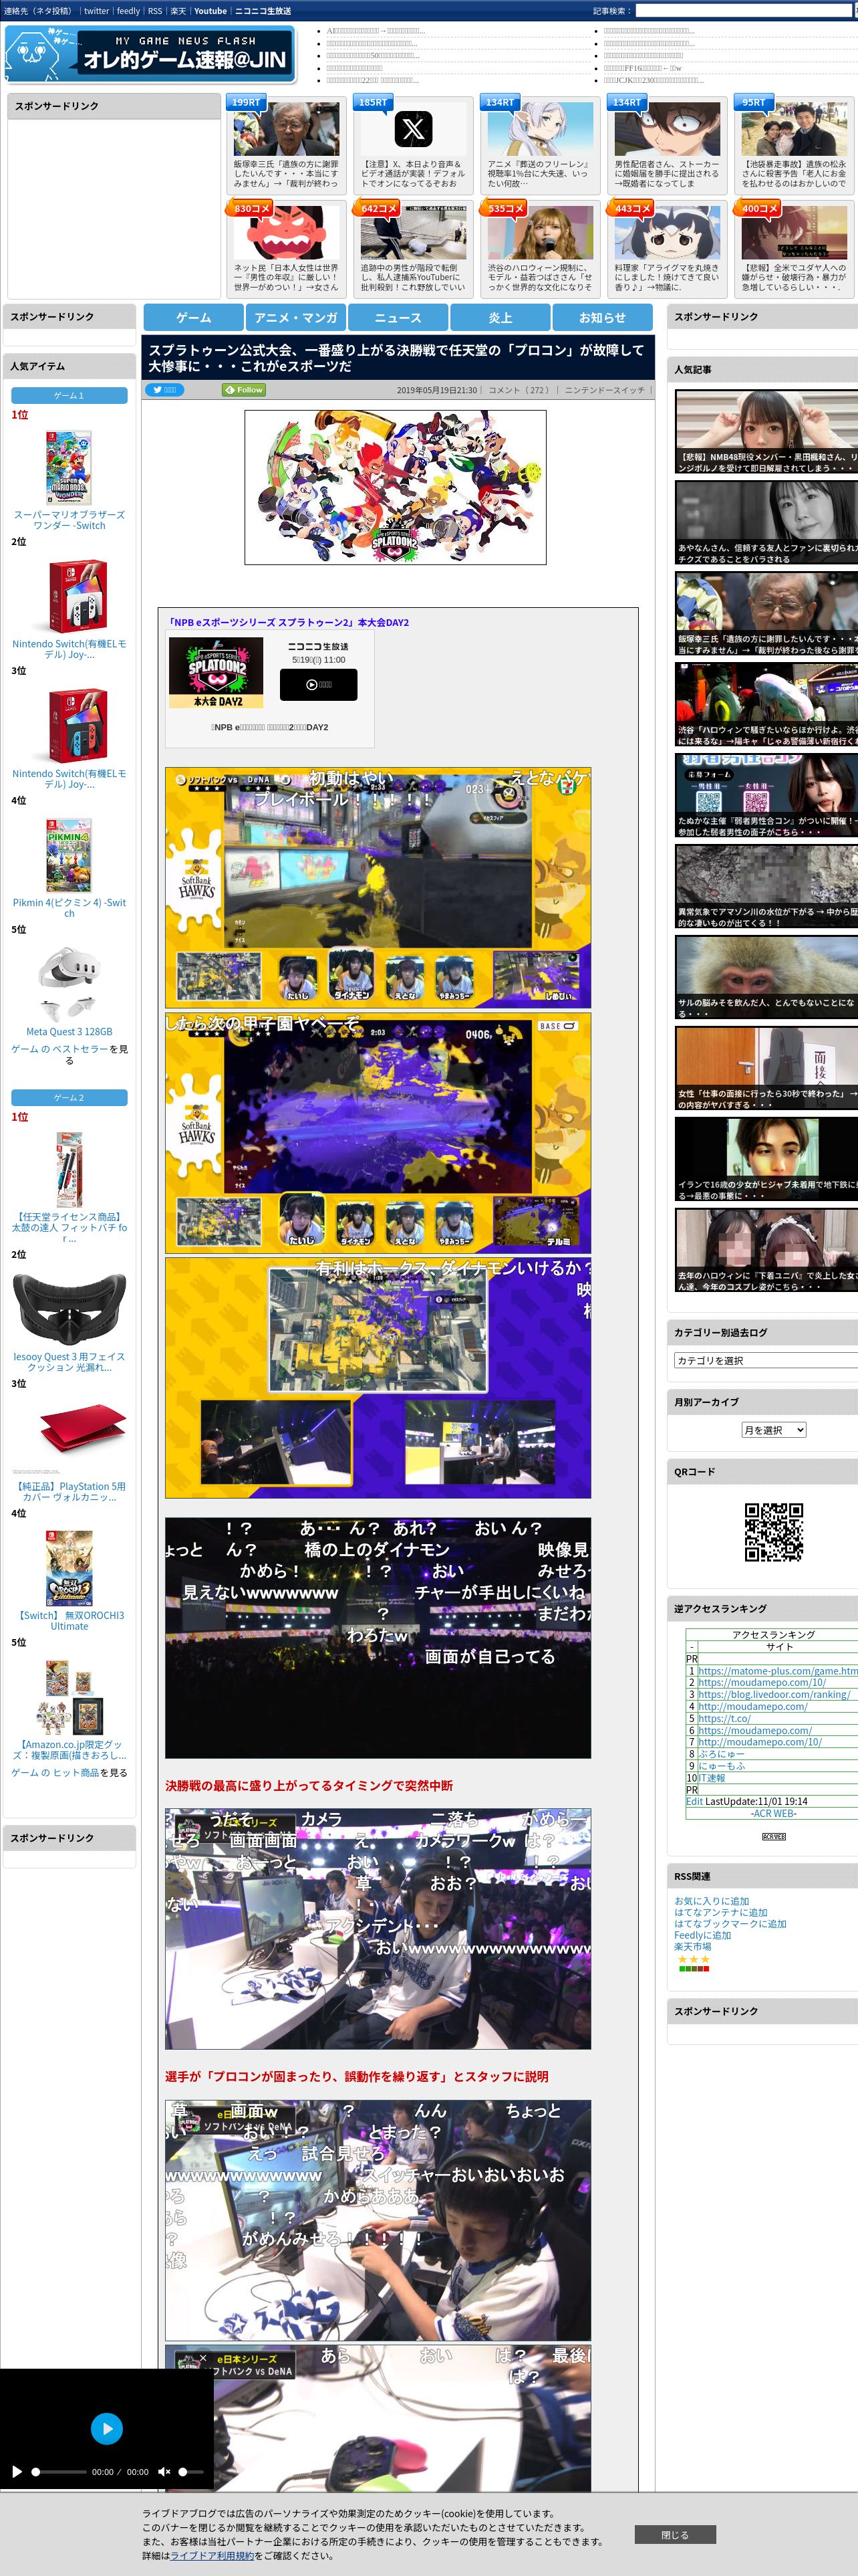This screenshot has height=2576, width=858.
Task: Open the ニコニコ生放送 top bar link
Action: coord(263,11)
